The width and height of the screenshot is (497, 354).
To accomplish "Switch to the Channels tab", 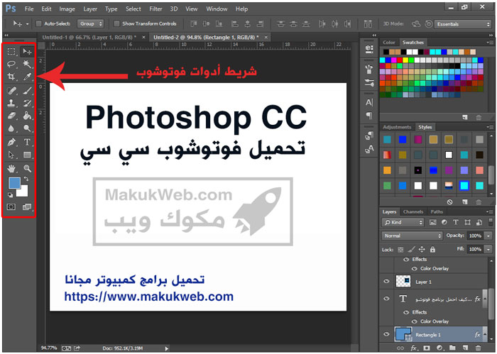I will click(x=413, y=211).
